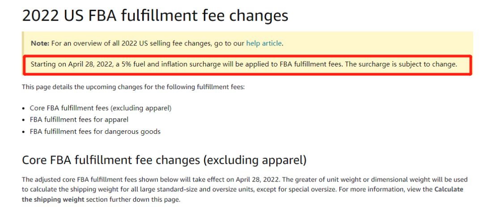
Task: Click the bullet dot before 'fees for dangerous goods'
Action: 24,132
